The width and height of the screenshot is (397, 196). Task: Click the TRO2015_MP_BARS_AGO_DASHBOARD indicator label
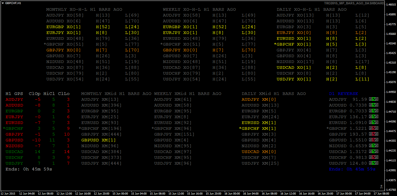354,3
